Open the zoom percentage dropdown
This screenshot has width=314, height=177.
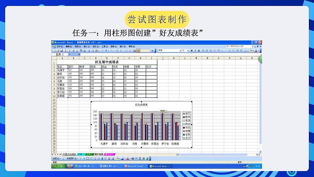pos(149,51)
